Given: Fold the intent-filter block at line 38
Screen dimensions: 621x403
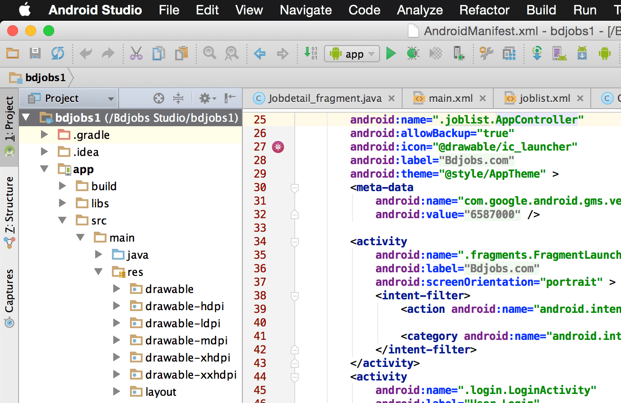Looking at the screenshot, I should tap(295, 296).
